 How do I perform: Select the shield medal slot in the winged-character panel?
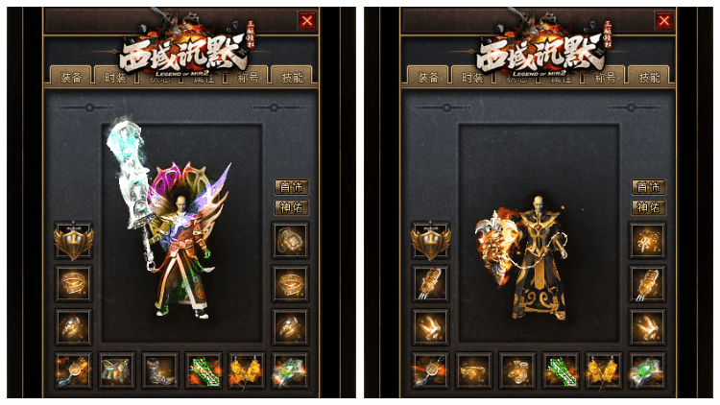pyautogui.click(x=74, y=241)
